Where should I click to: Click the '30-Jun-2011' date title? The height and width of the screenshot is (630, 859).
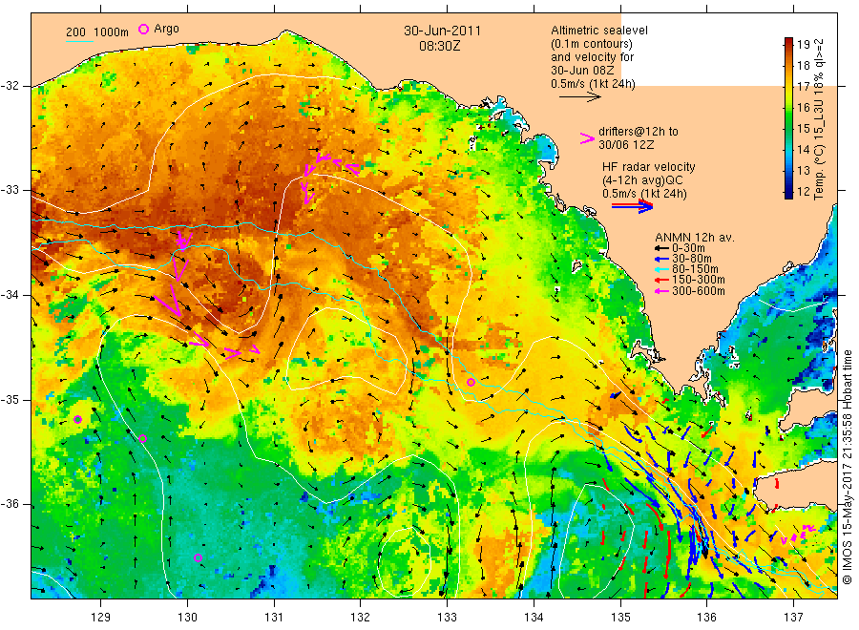click(442, 31)
